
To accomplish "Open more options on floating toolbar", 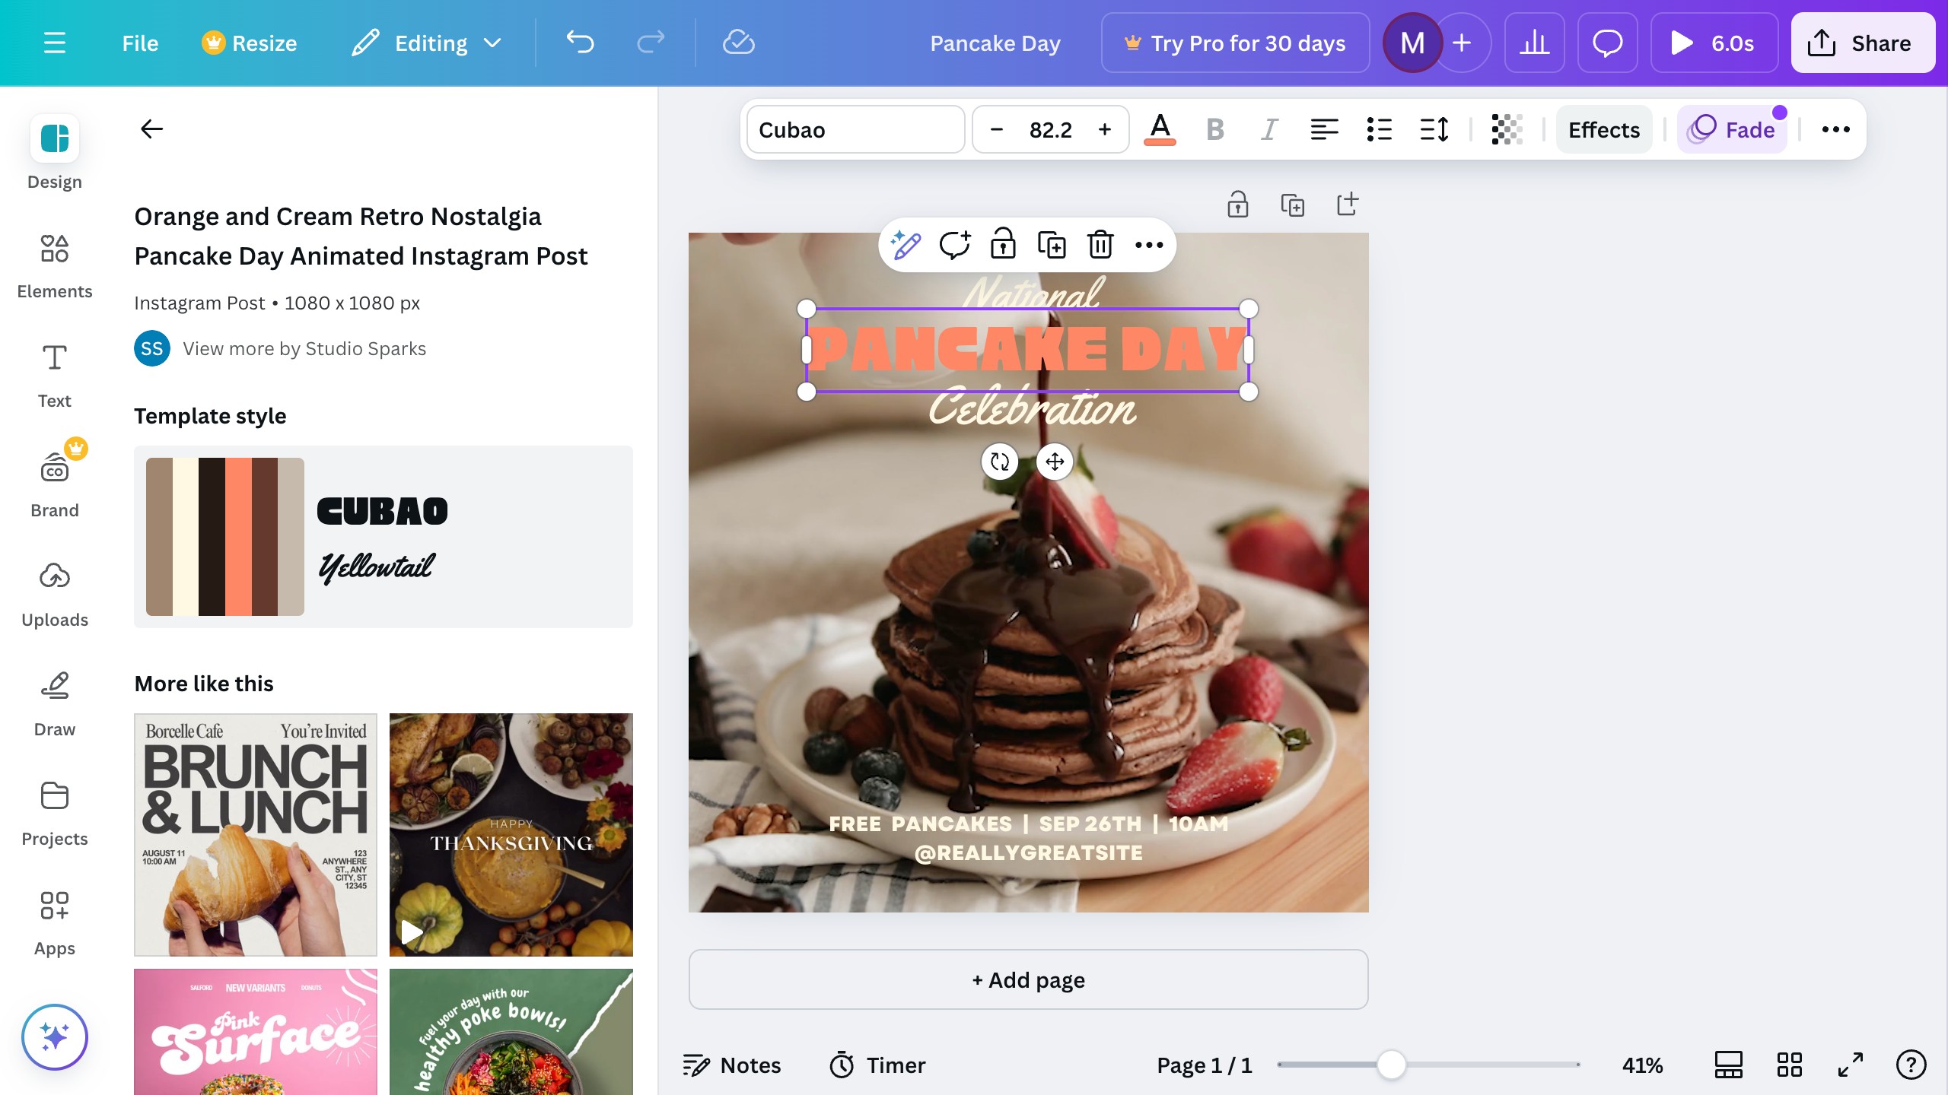I will pyautogui.click(x=1149, y=245).
